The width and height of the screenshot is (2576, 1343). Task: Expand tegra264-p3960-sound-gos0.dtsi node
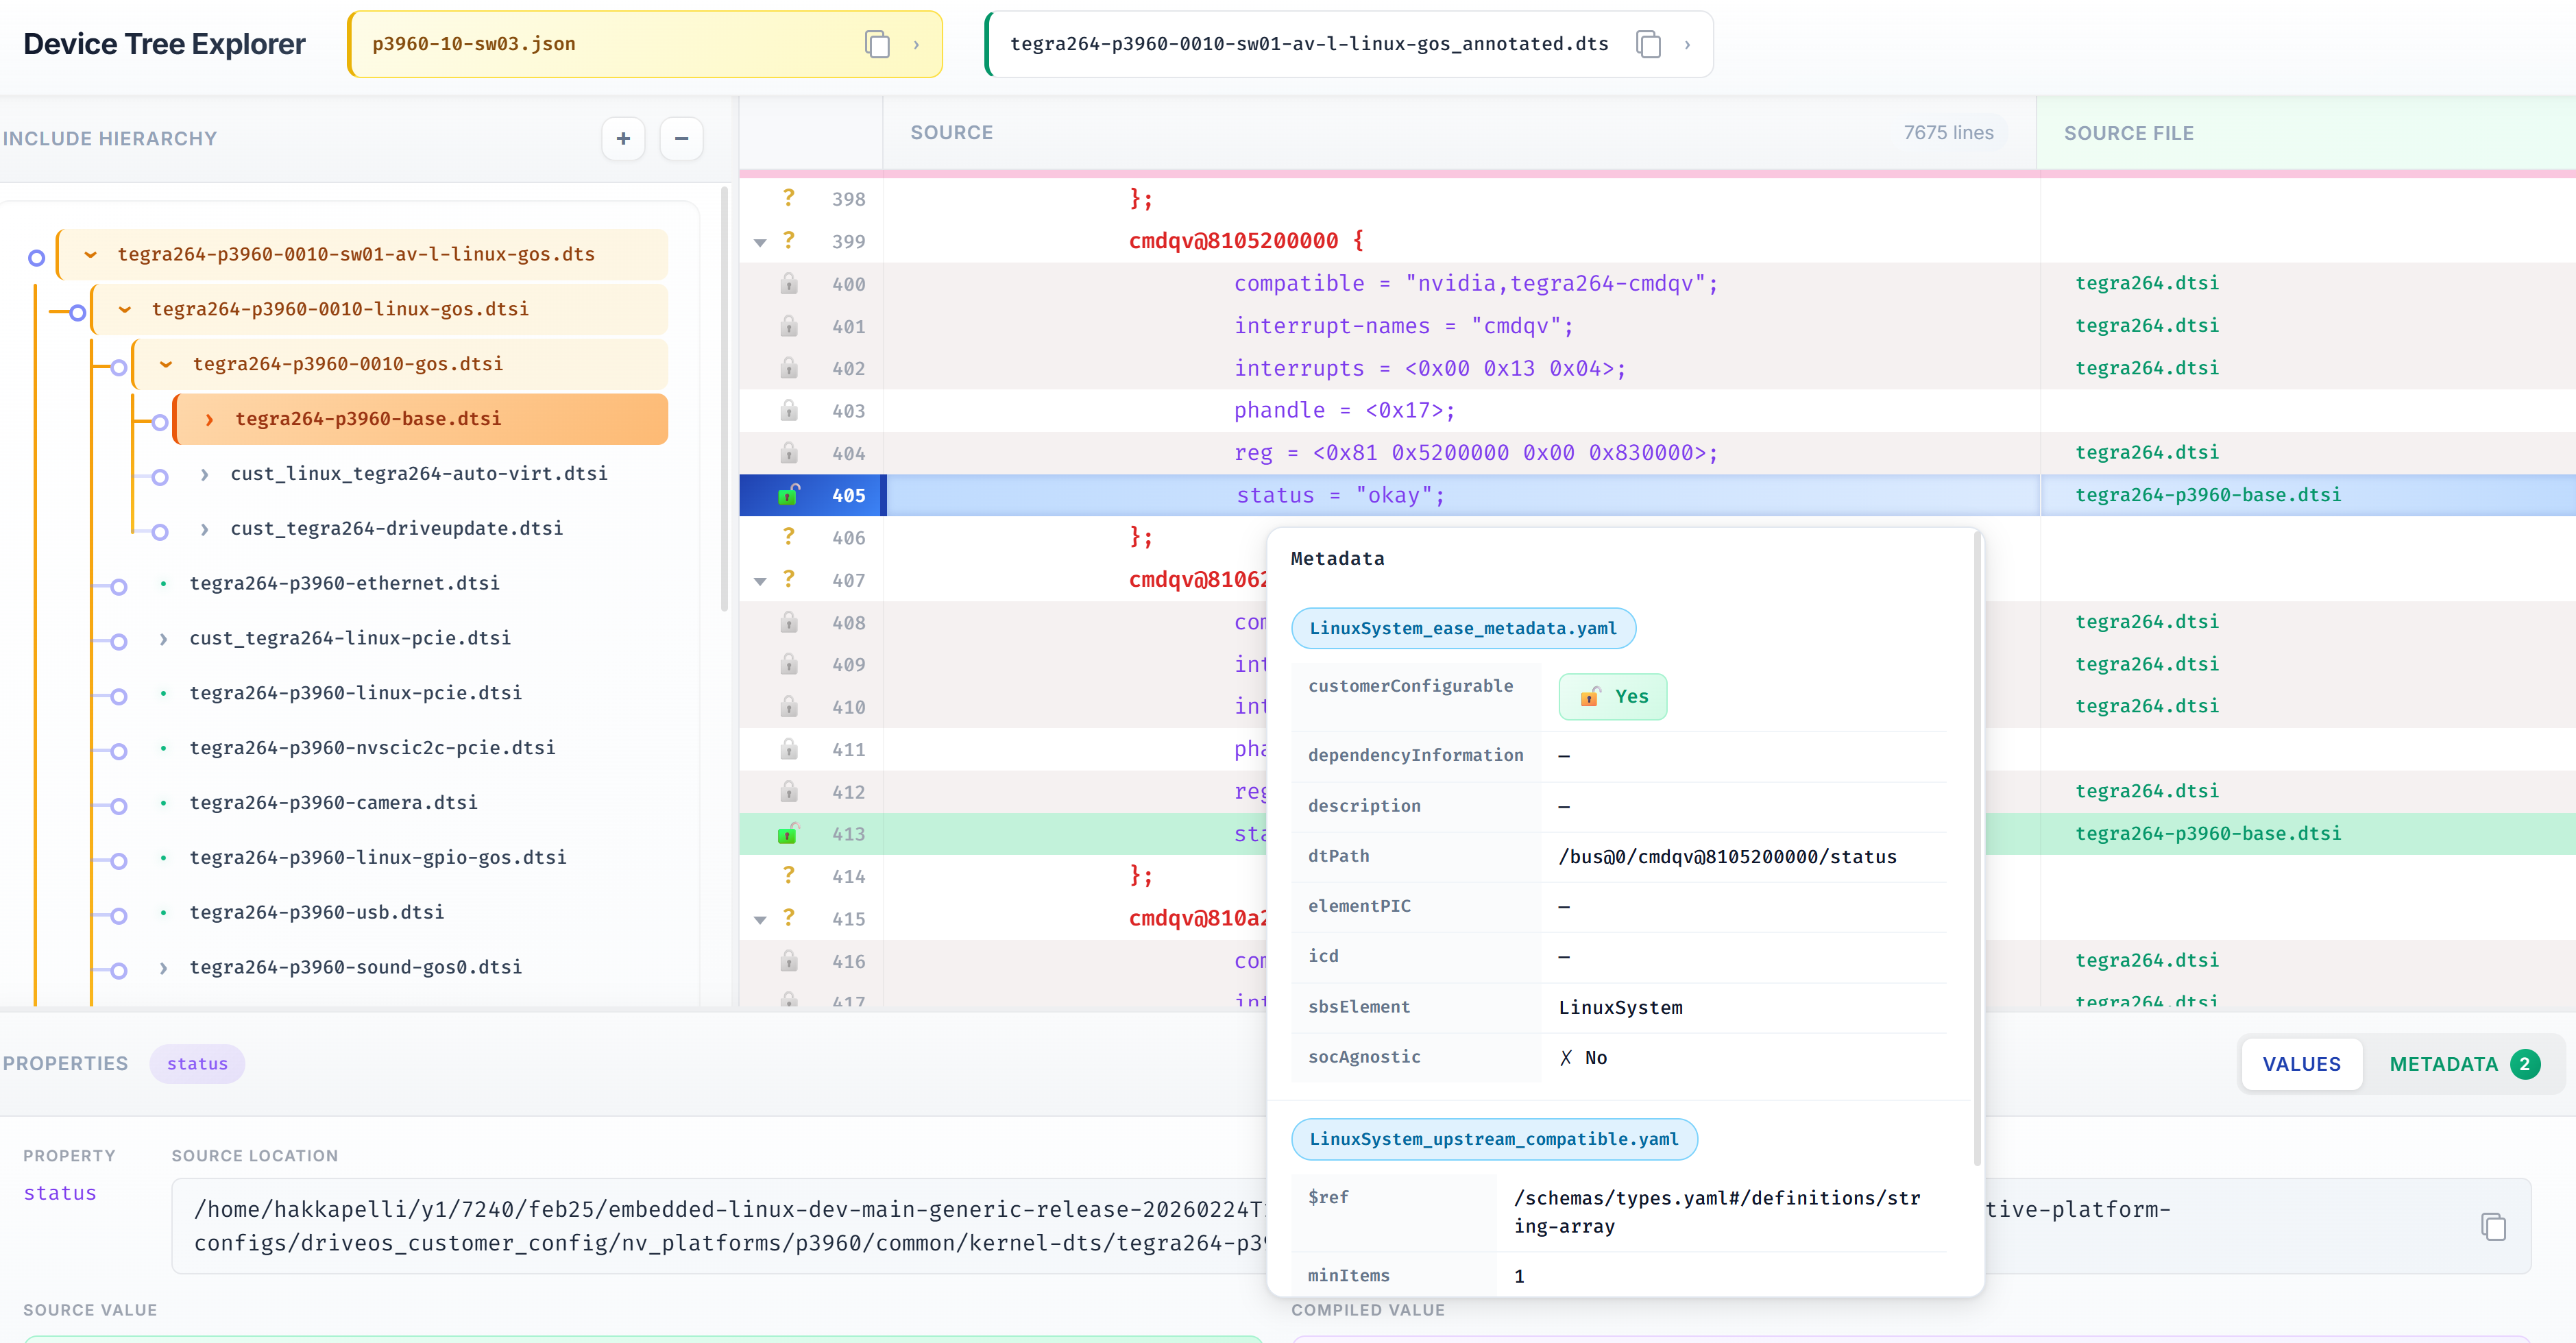tap(163, 967)
